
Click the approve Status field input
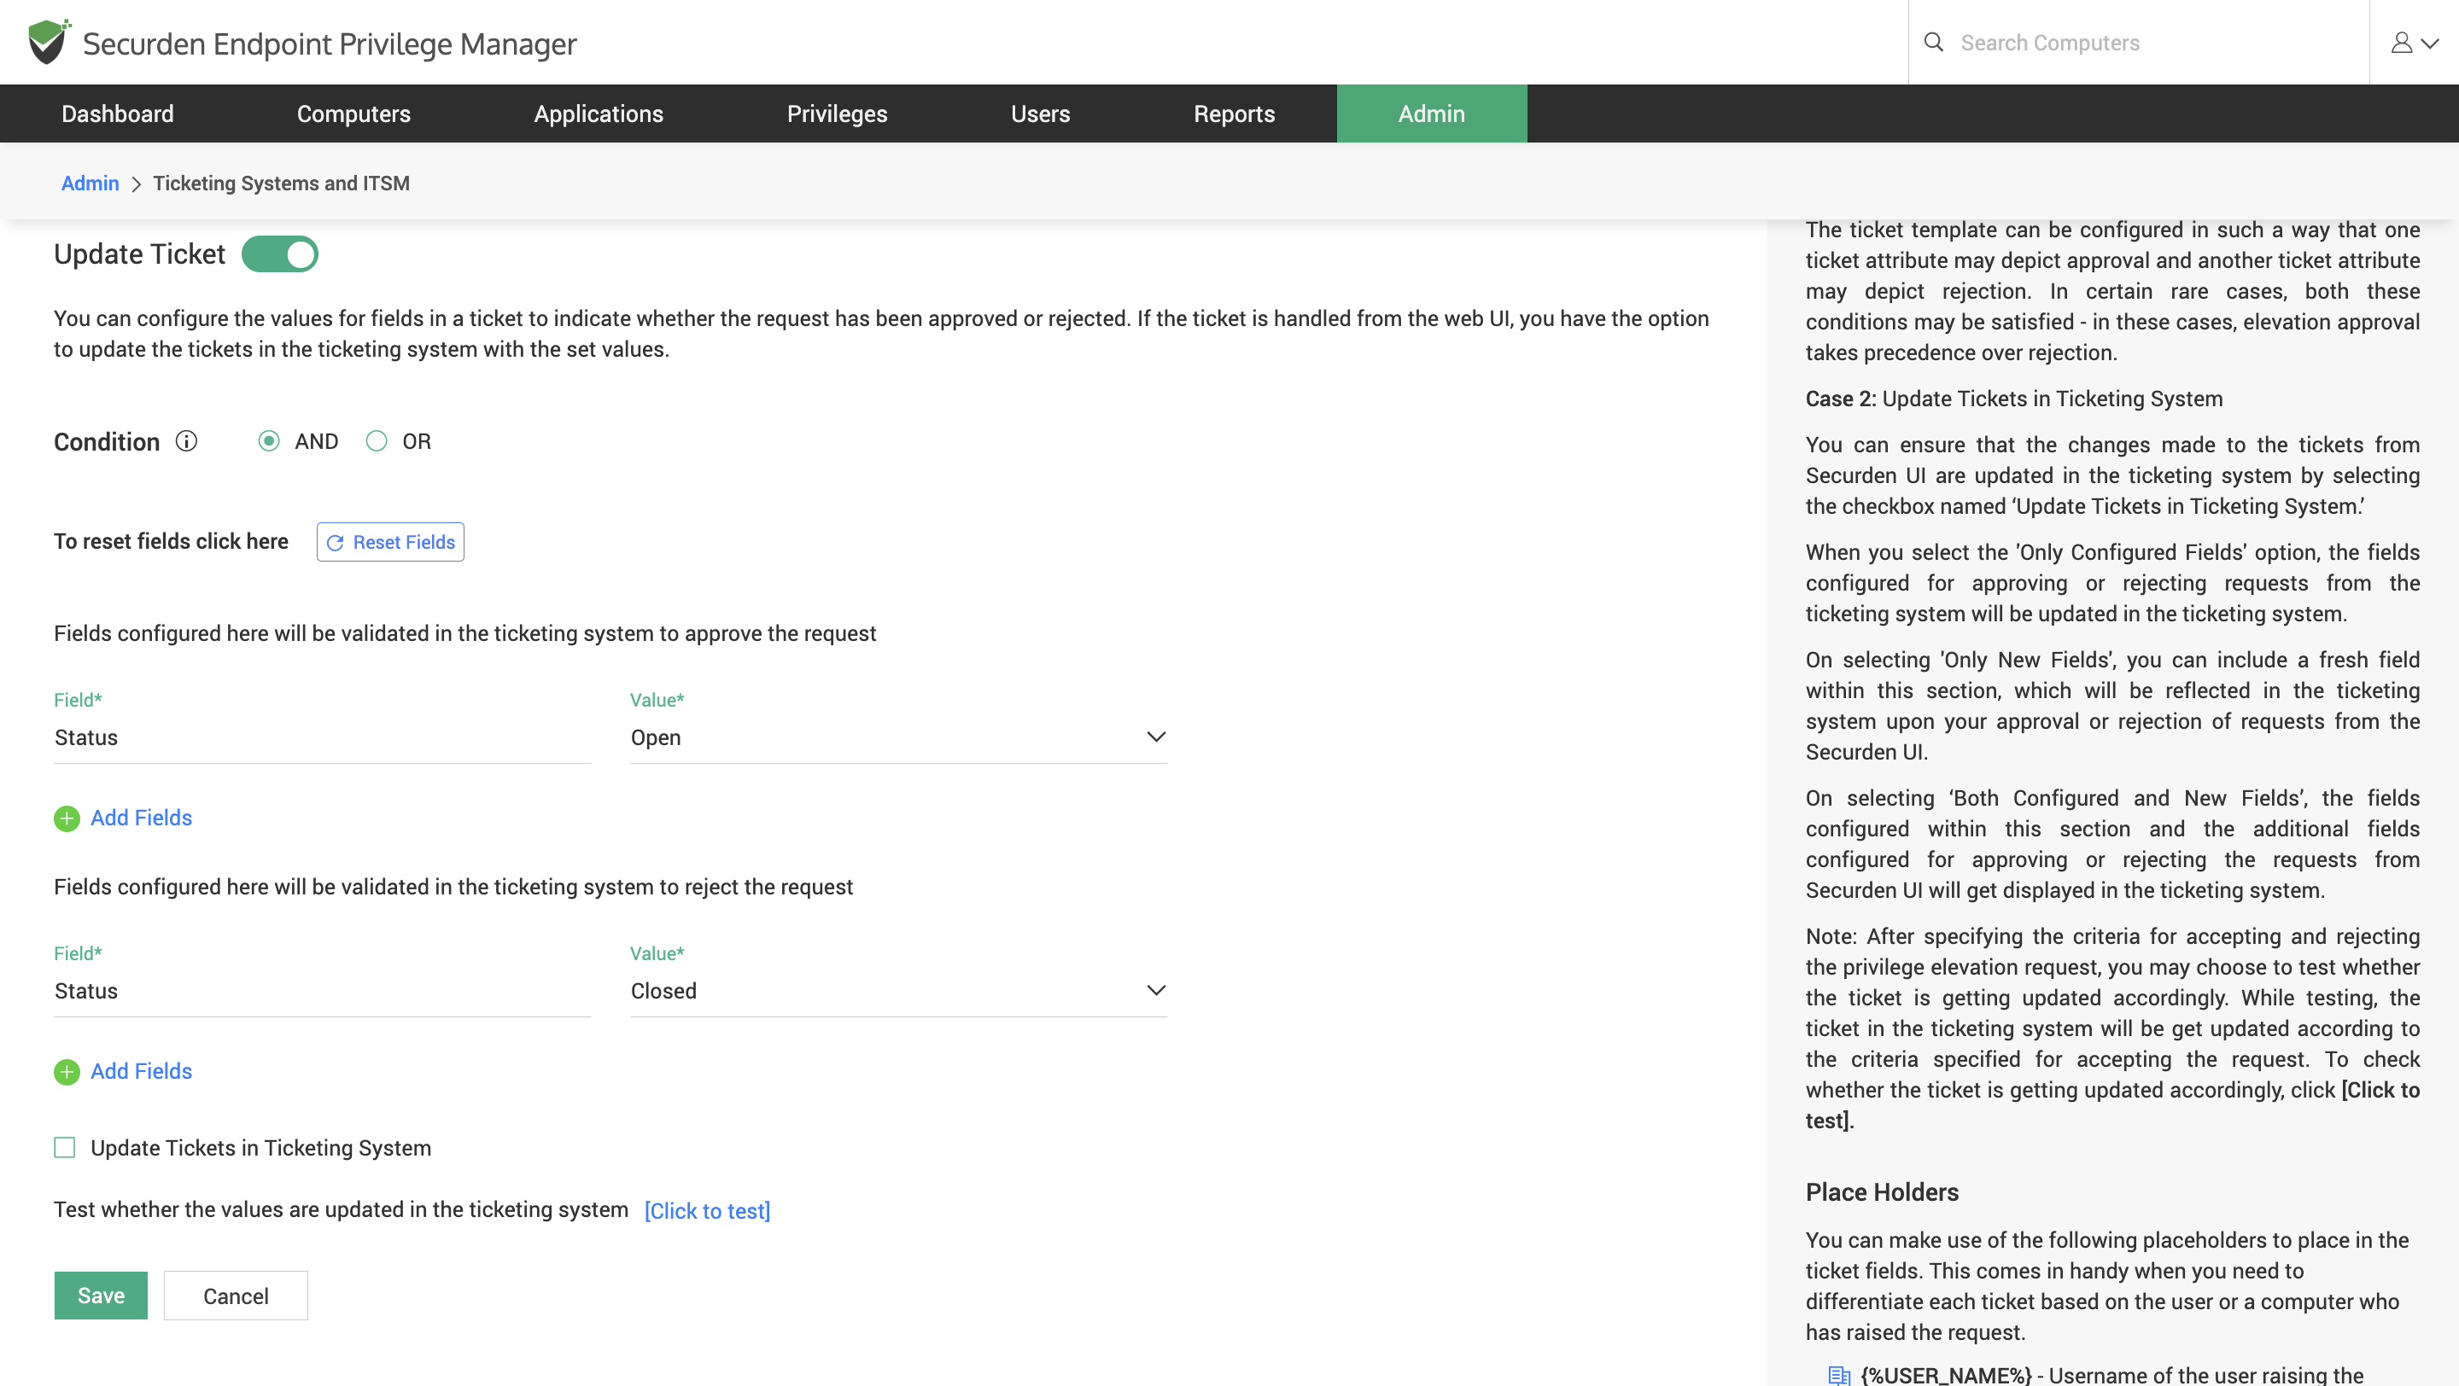pyautogui.click(x=323, y=737)
